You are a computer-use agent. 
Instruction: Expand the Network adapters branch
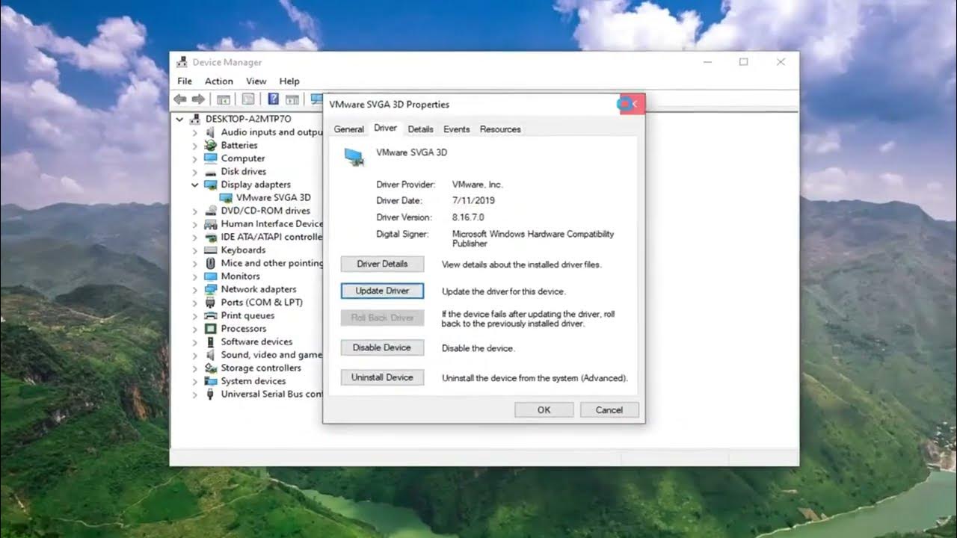pyautogui.click(x=195, y=289)
